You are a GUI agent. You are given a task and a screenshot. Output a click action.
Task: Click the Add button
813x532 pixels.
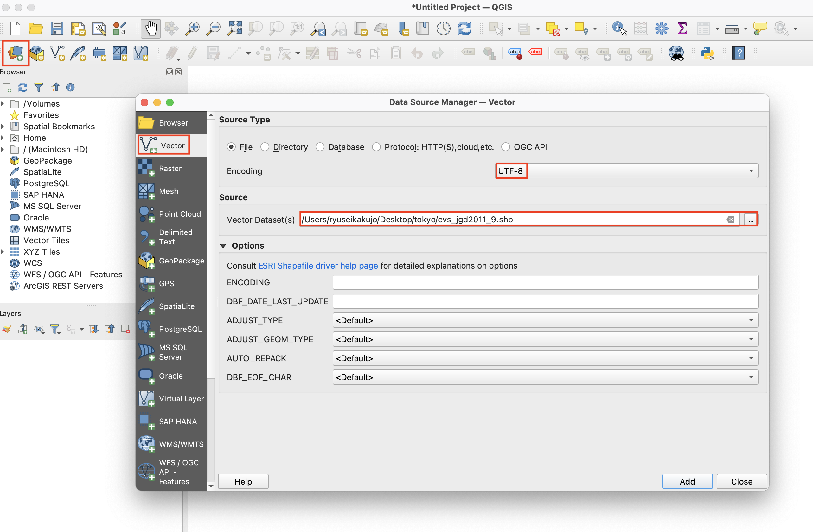click(687, 481)
